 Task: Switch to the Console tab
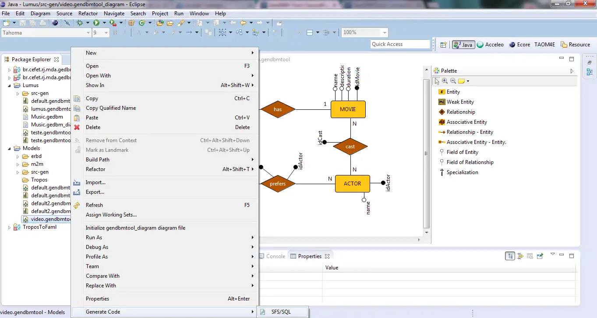coord(272,256)
